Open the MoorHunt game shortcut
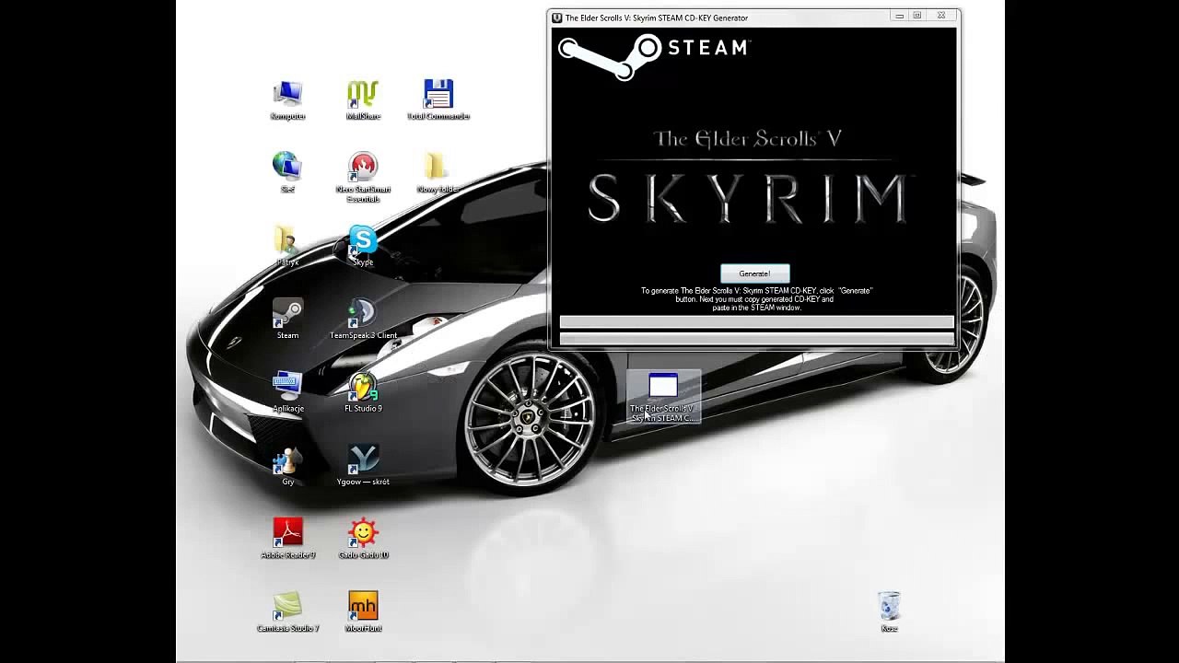Screen dimensions: 1179x663 pos(363,612)
